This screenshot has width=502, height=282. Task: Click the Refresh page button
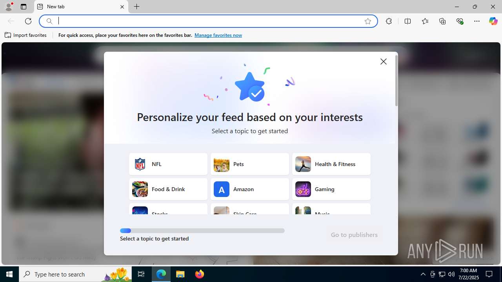coord(28,21)
